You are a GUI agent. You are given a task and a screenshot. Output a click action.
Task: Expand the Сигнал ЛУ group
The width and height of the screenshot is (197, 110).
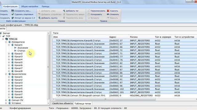pyautogui.click(x=6, y=100)
